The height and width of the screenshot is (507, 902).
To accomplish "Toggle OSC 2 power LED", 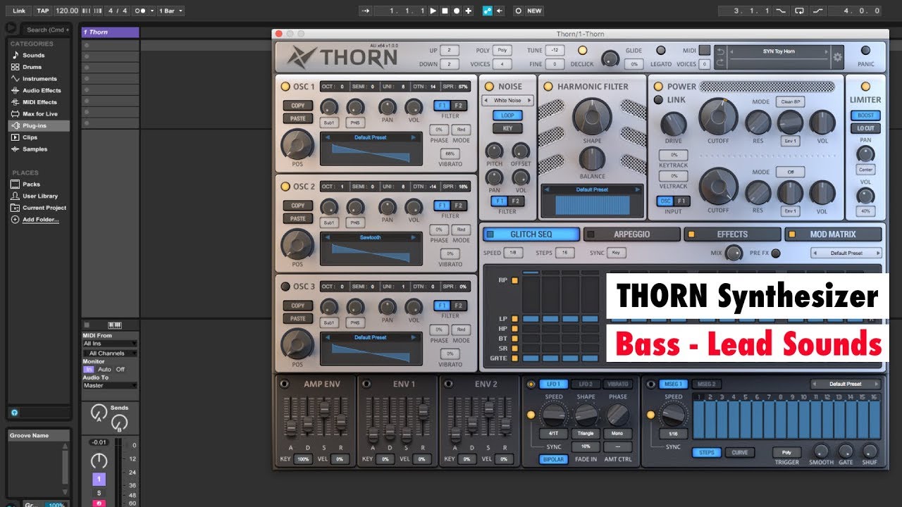I will click(285, 187).
